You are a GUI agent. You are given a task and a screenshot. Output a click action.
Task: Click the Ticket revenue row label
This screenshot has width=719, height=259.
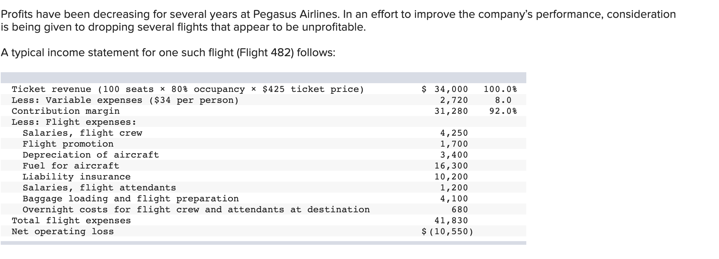188,89
